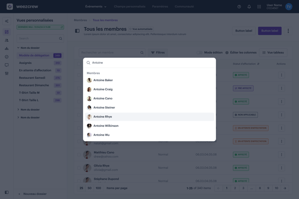Viewport: 299px width, 199px height.
Task: Select the sparkle icon in left sidebar
Action: (7, 21)
